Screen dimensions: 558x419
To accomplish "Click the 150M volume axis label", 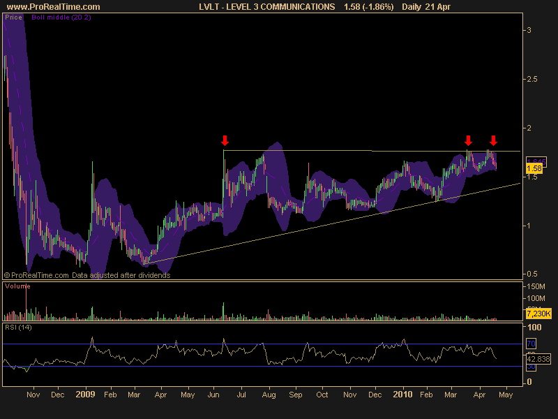I will click(x=536, y=286).
